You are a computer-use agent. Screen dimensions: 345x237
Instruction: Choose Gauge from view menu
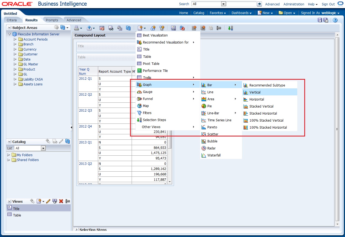coord(168,92)
